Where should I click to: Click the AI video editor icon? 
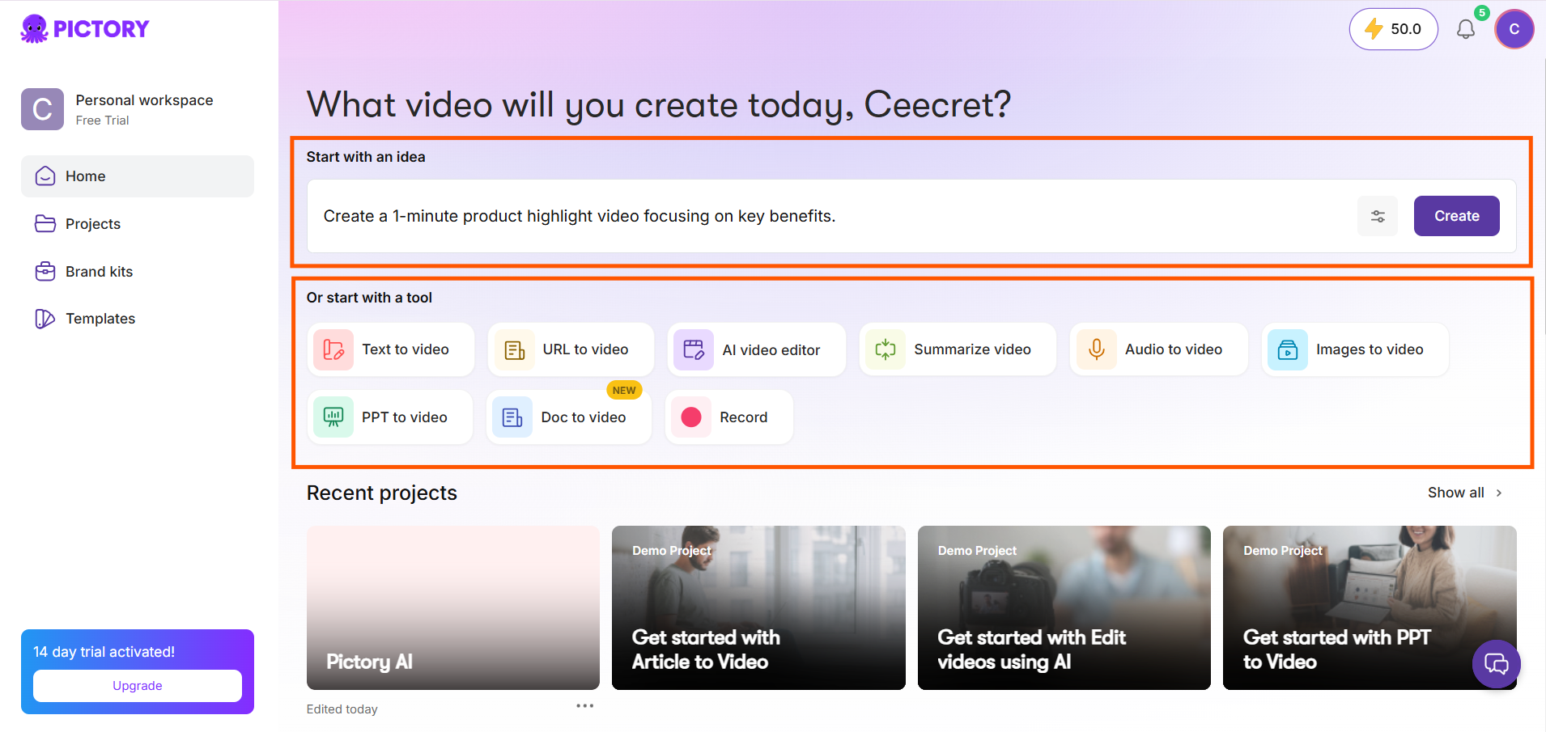[694, 349]
